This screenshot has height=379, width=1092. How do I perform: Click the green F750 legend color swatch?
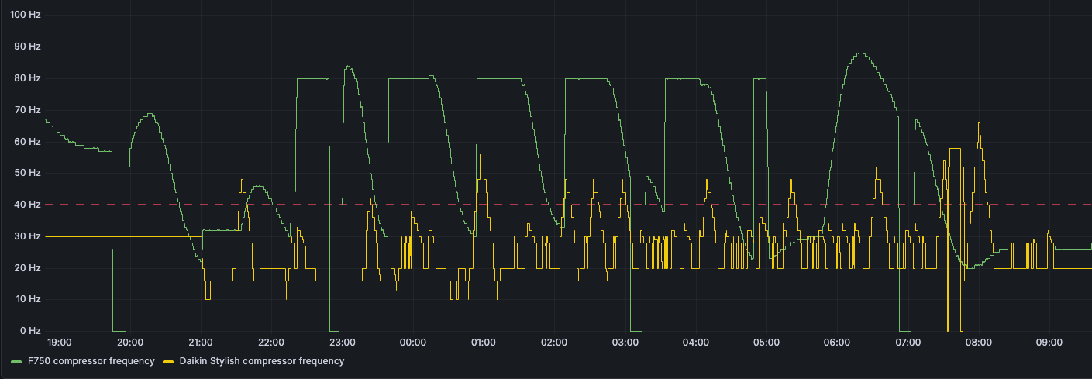[16, 362]
